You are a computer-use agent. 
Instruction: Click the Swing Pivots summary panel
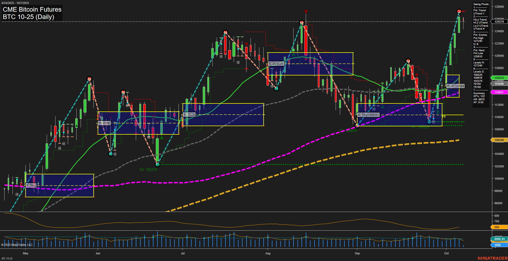(481, 53)
